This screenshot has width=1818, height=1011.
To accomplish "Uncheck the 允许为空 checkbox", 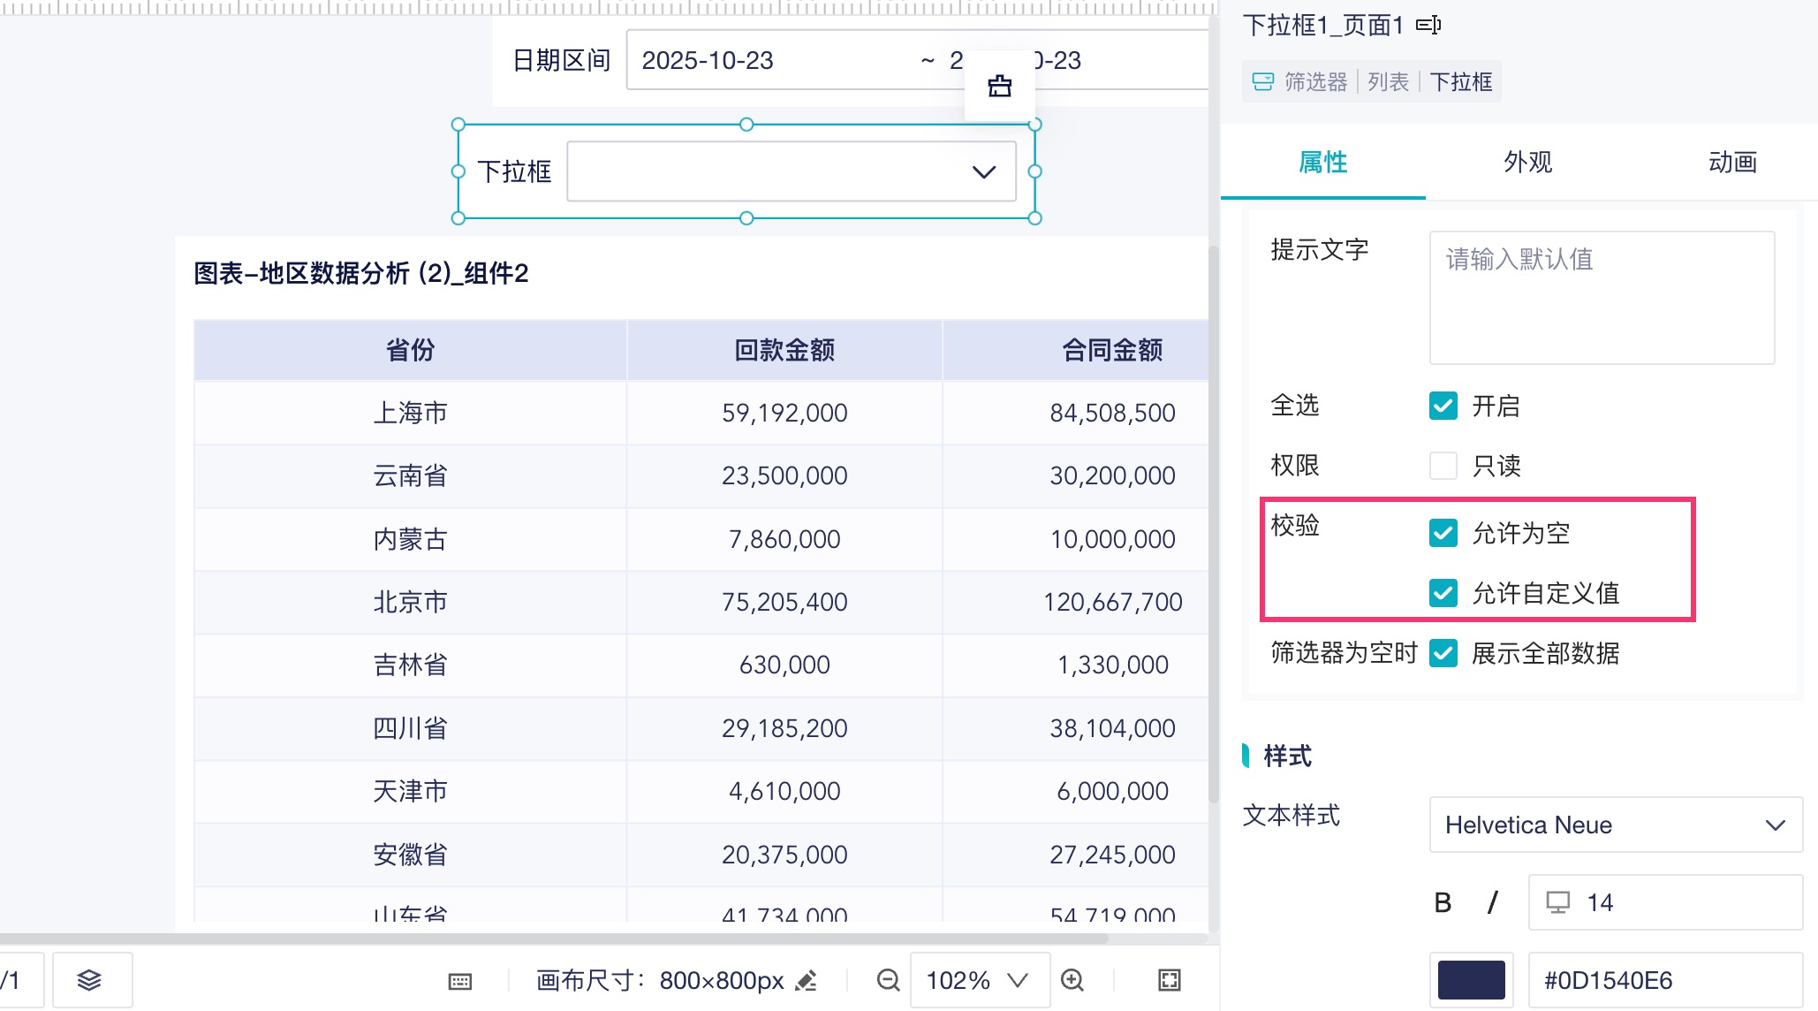I will click(1443, 533).
